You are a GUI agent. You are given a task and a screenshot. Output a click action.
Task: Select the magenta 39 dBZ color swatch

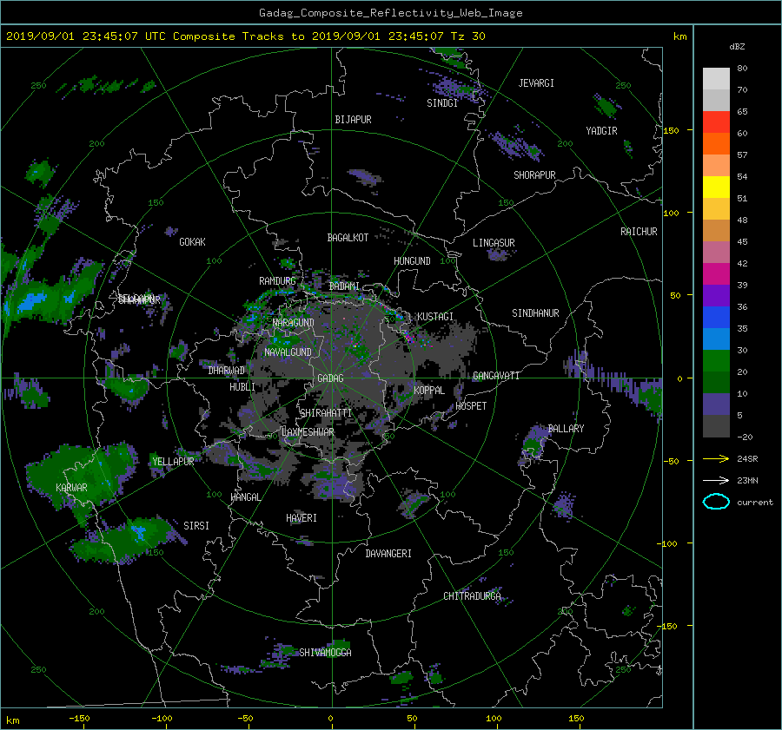click(x=716, y=274)
